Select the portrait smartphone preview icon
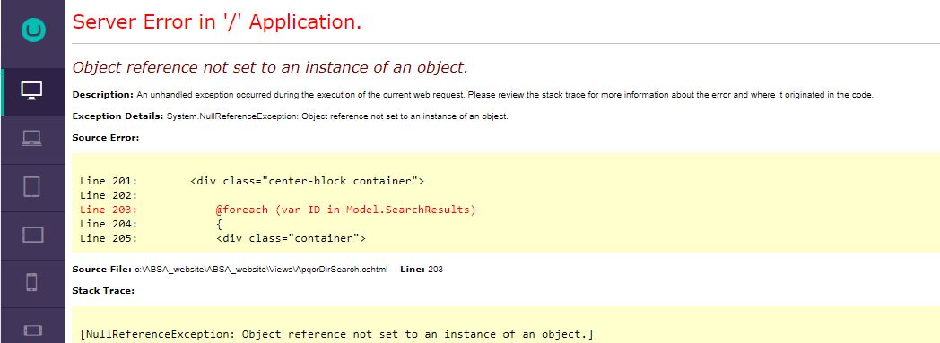 [32, 282]
